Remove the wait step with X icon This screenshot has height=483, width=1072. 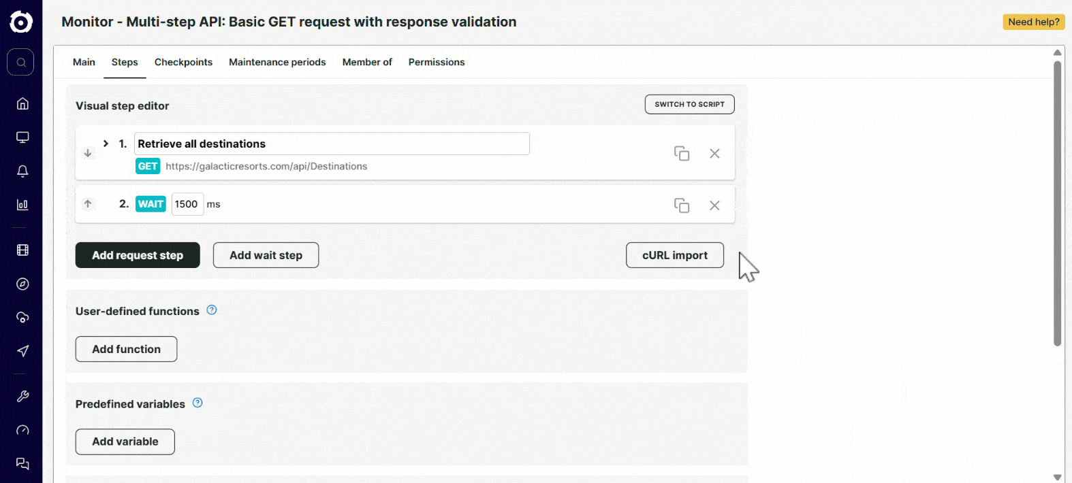[714, 205]
